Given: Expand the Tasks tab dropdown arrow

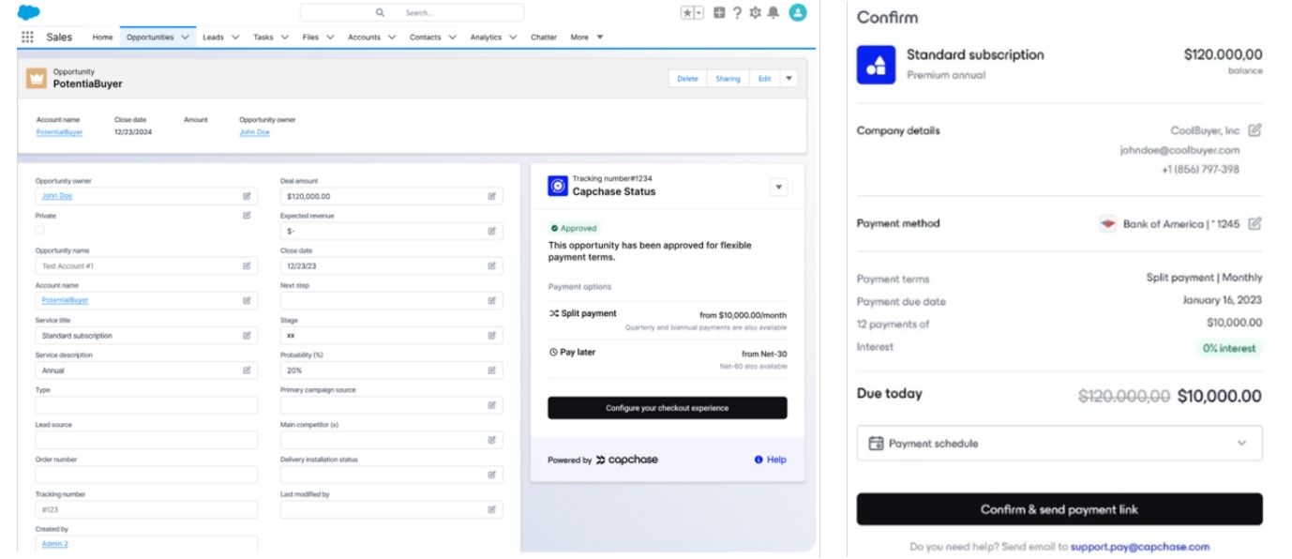Looking at the screenshot, I should (283, 38).
